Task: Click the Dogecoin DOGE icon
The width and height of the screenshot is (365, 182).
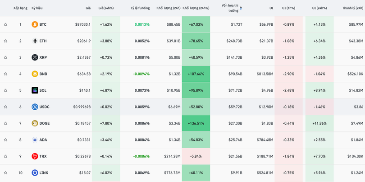Action: 35,123
